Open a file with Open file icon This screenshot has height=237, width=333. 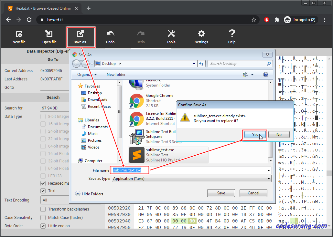[x=49, y=37]
